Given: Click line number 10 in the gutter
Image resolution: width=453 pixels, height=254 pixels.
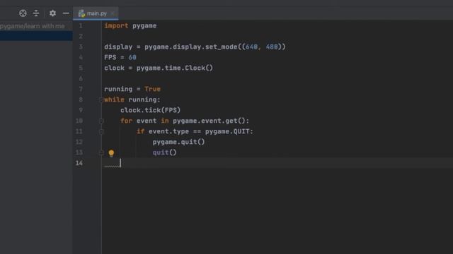Looking at the screenshot, I should point(79,121).
